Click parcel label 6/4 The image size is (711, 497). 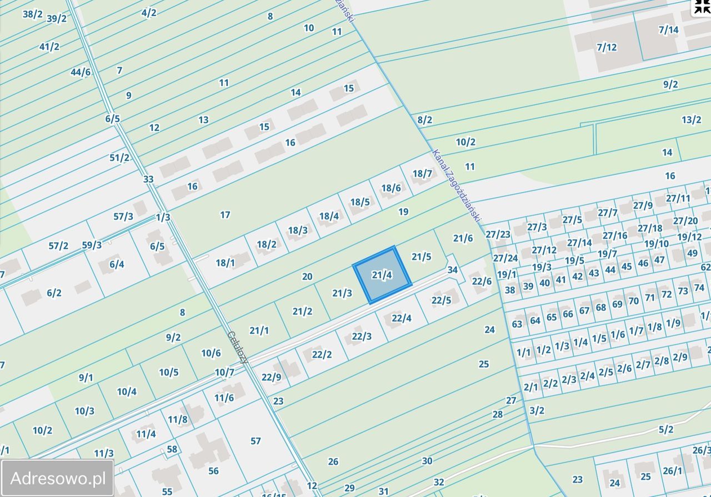click(117, 264)
